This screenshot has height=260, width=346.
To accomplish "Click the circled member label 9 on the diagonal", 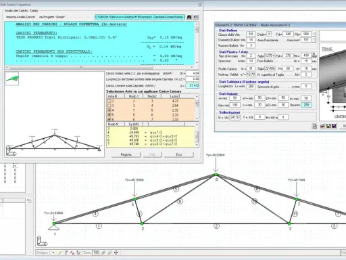I will (180, 201).
